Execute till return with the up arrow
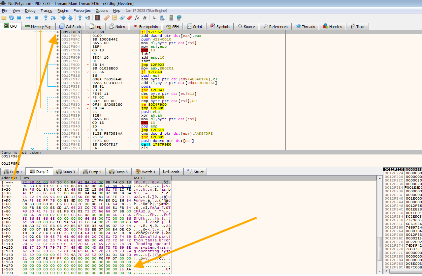This screenshot has width=422, height=276. (x=80, y=17)
